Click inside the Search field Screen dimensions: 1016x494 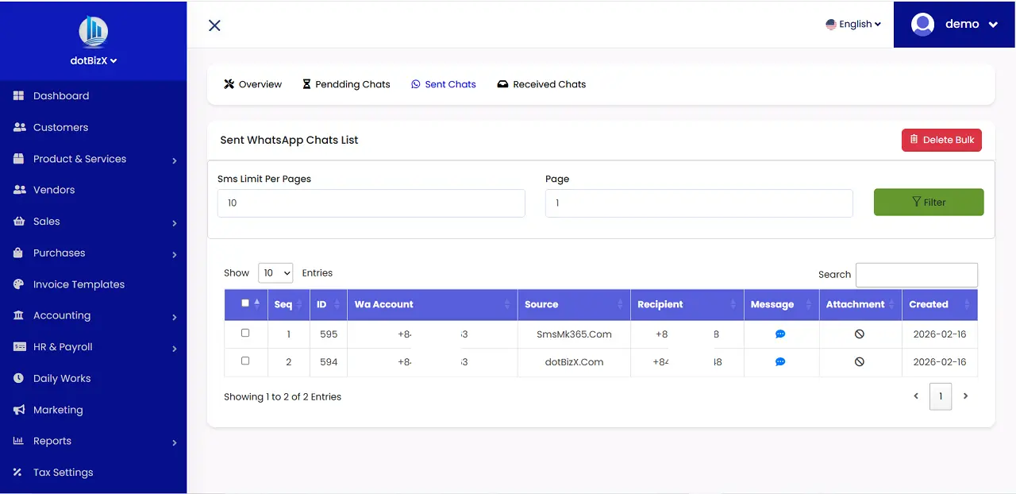click(x=917, y=275)
